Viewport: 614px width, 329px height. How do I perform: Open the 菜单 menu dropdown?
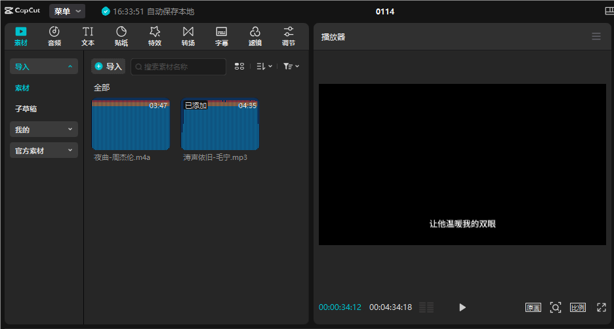[67, 11]
